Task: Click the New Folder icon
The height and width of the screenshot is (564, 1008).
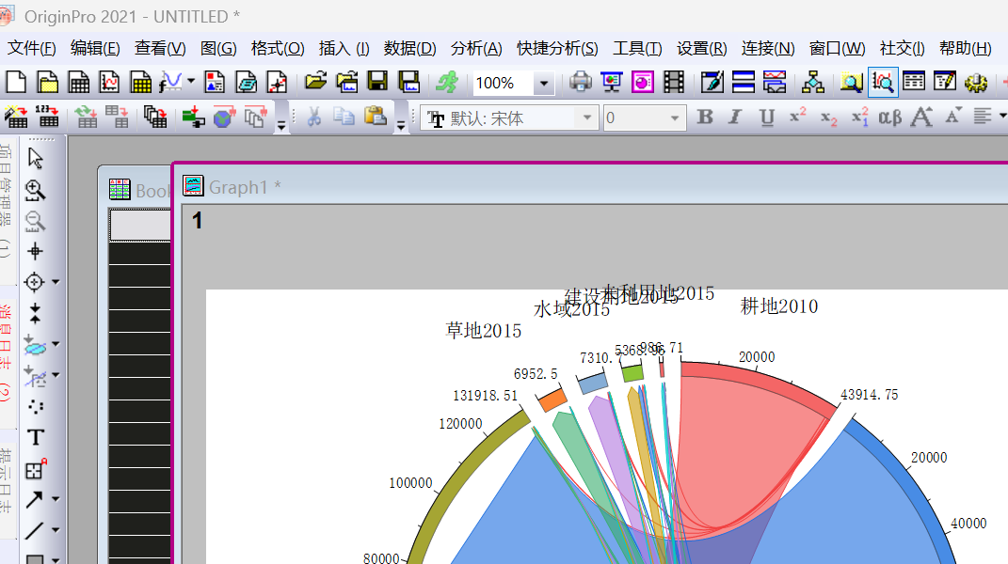Action: pos(48,82)
